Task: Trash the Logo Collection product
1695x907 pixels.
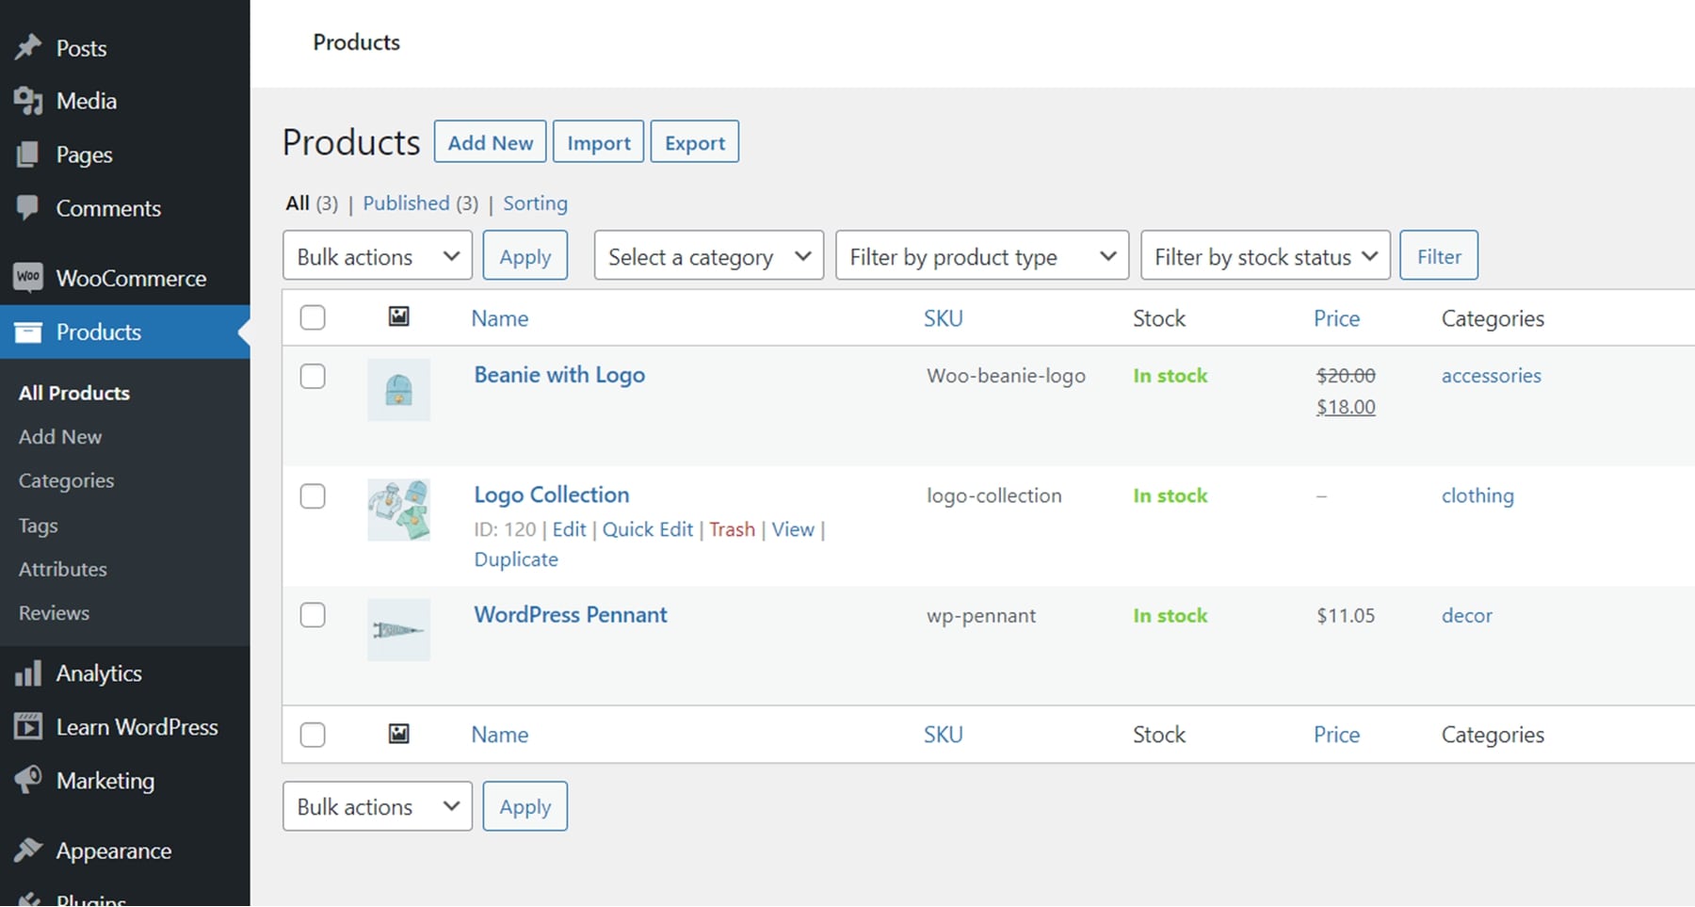Action: pos(733,529)
